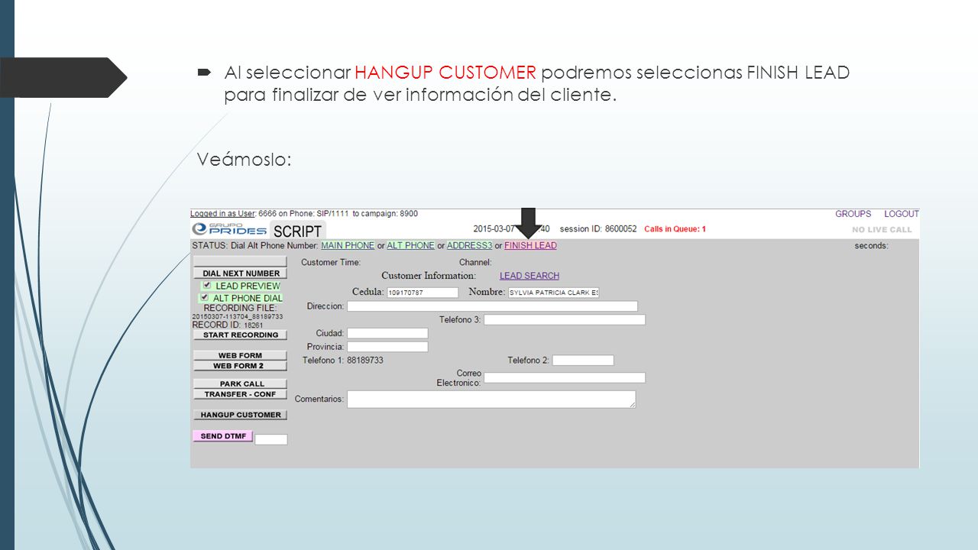Click 'Logged in as User' text
This screenshot has height=550, width=978.
tap(222, 214)
